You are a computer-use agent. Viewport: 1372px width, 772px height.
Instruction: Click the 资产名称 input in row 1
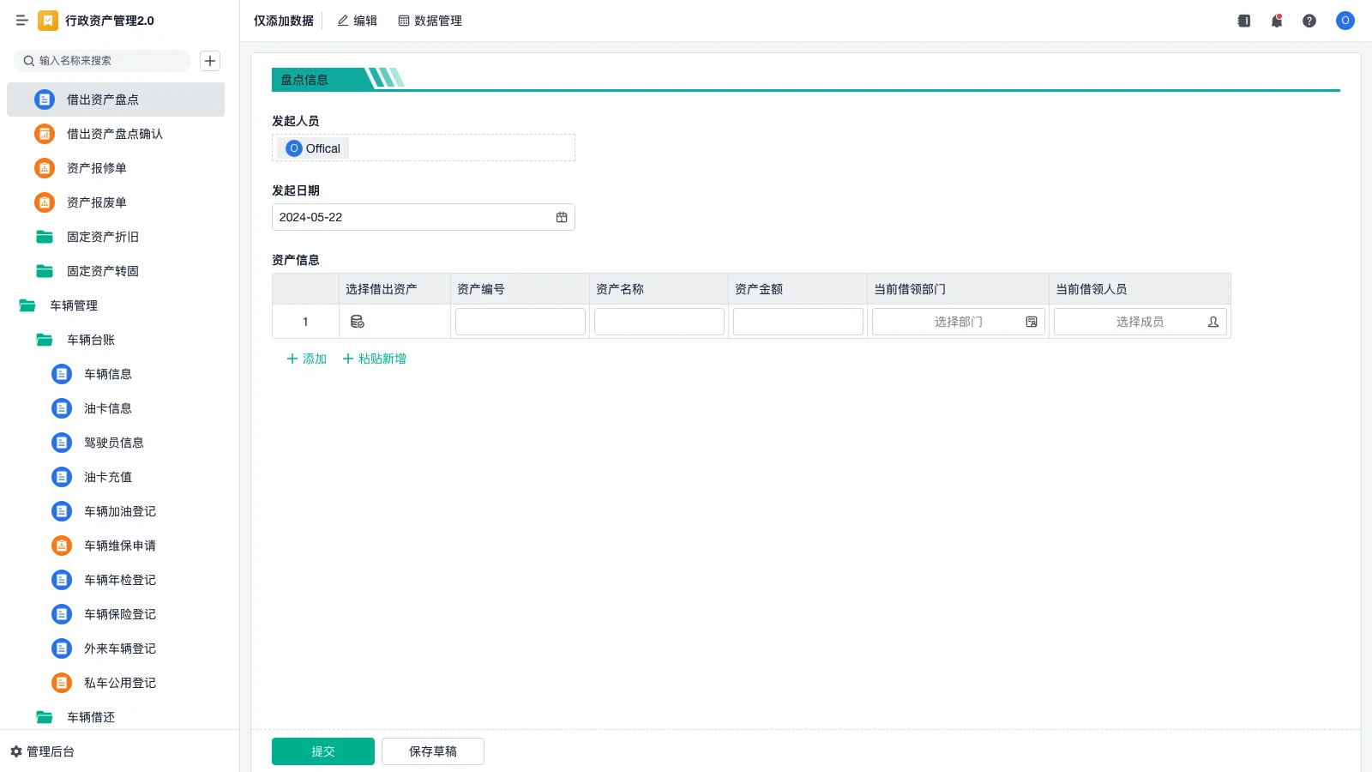(659, 322)
